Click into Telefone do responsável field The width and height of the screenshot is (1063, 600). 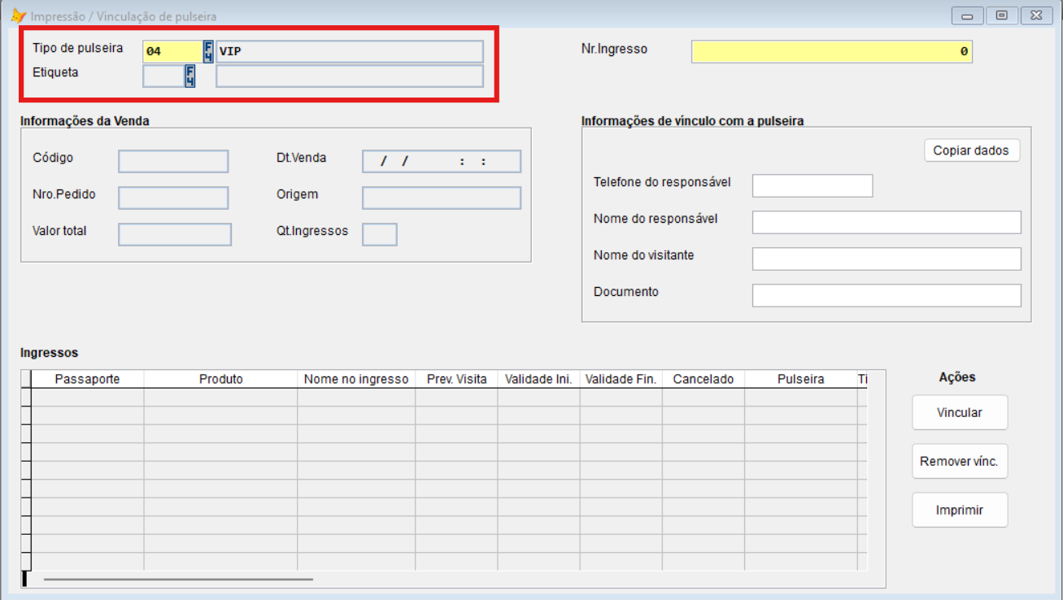point(812,185)
